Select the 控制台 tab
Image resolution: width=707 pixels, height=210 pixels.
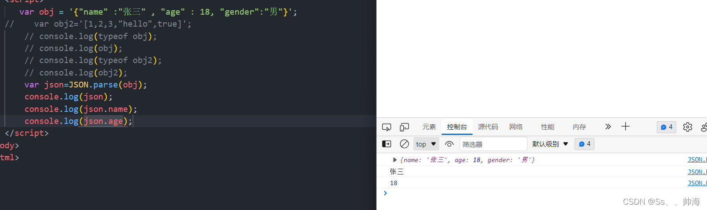[457, 127]
